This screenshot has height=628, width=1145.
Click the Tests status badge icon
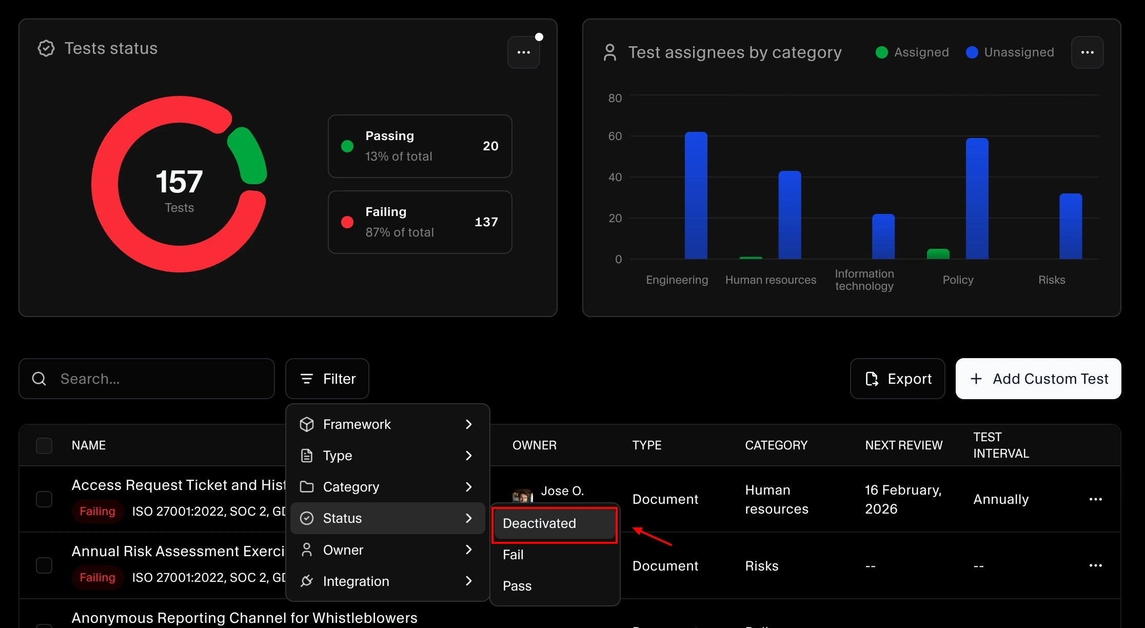pyautogui.click(x=46, y=49)
